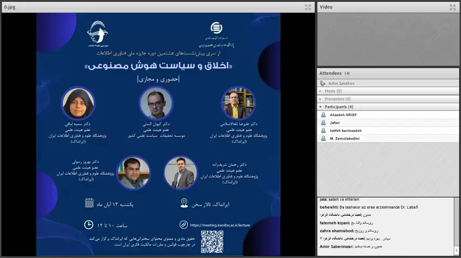The width and height of the screenshot is (461, 258).
Task: Click beheshti's chat message
Action: (369, 207)
